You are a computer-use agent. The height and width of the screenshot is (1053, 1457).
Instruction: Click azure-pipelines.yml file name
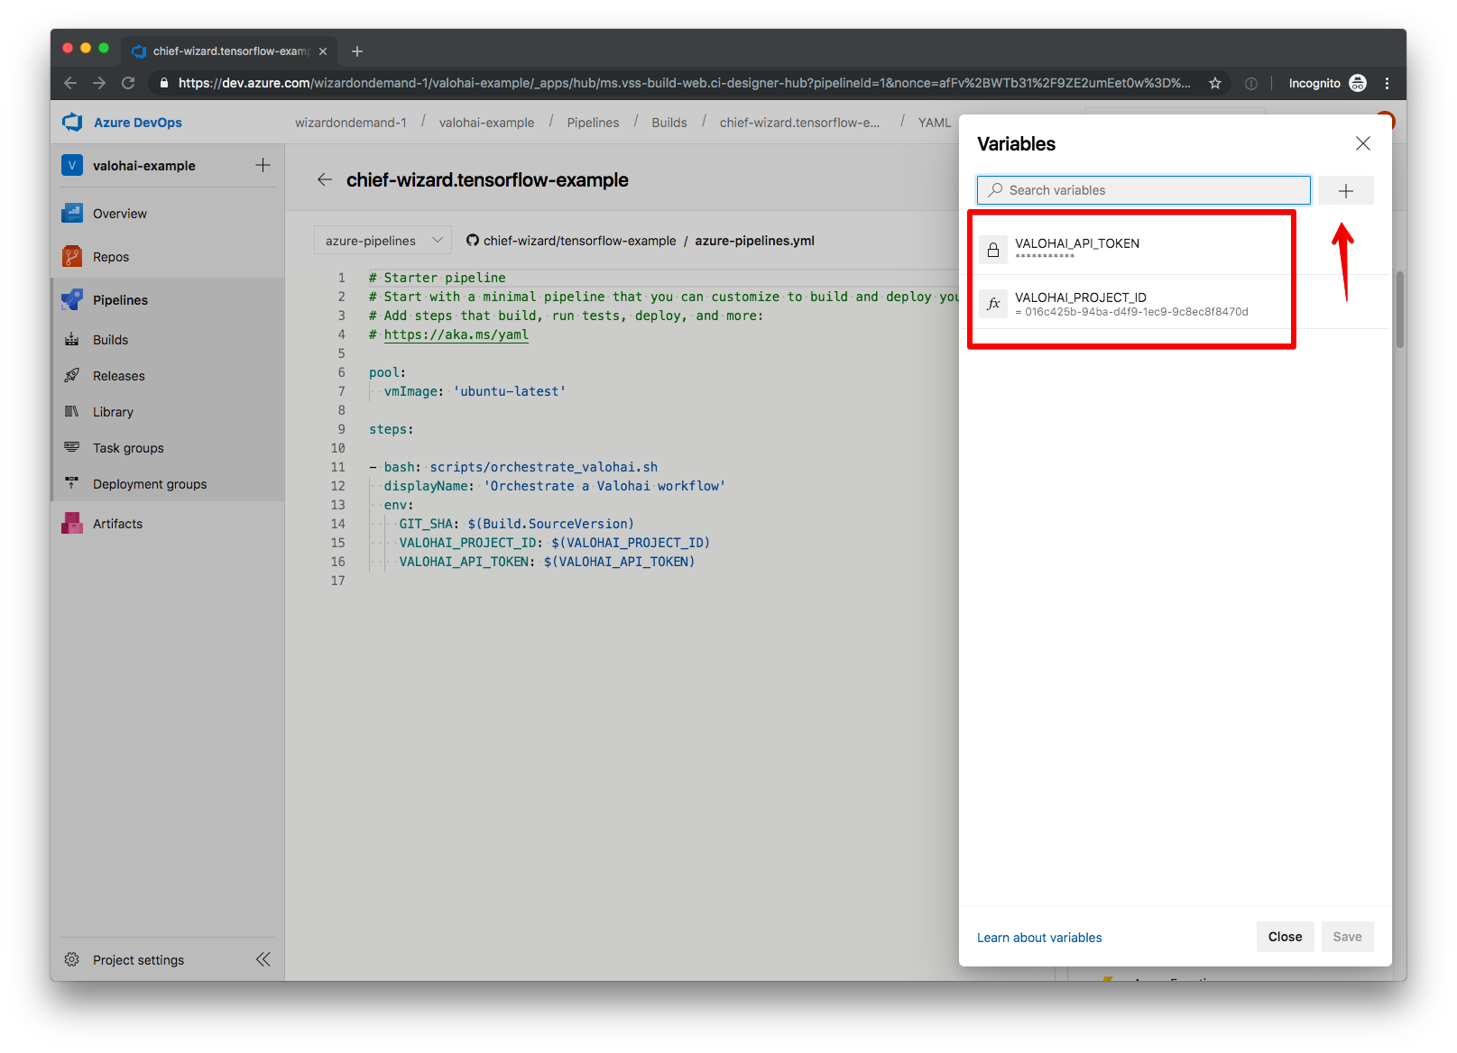pyautogui.click(x=754, y=241)
